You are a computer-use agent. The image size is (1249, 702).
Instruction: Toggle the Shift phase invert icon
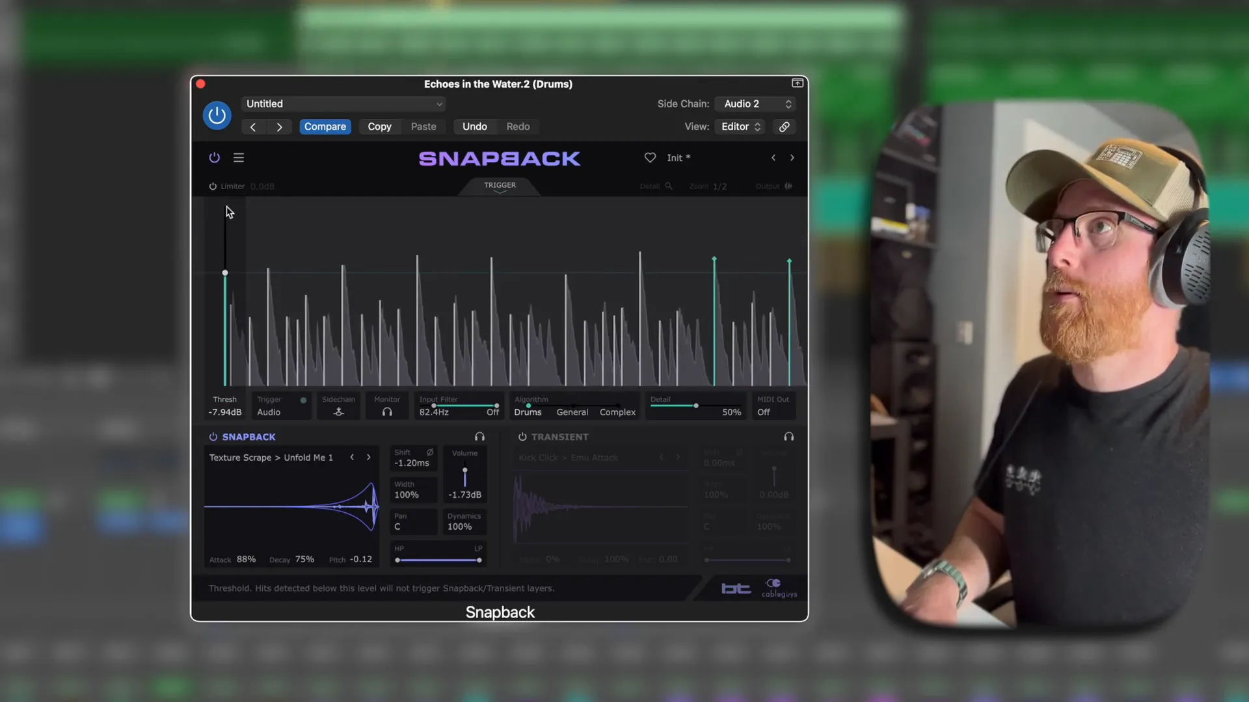(x=430, y=452)
